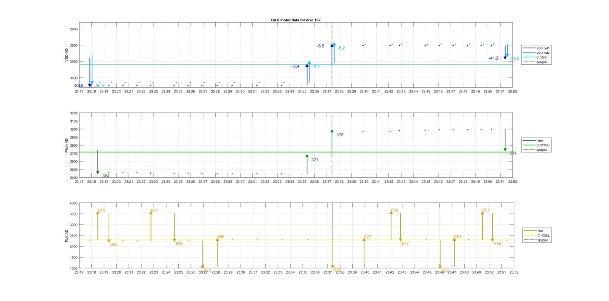Image resolution: width=609 pixels, height=301 pixels.
Task: Click the "VBD AD" y-axis label
Action: (x=67, y=55)
